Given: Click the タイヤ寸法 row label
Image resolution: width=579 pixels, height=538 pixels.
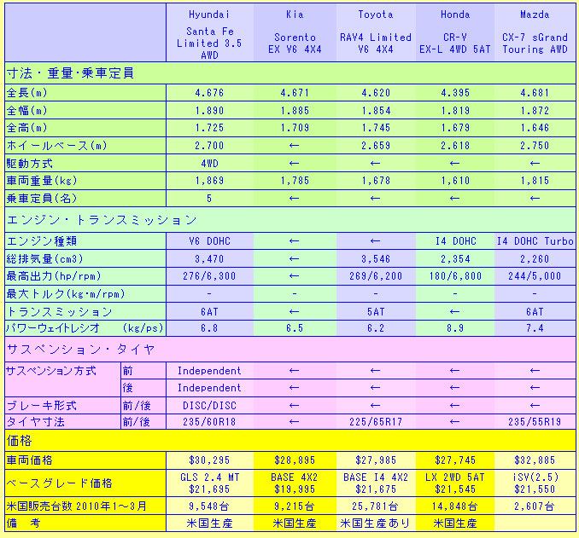Looking at the screenshot, I should pyautogui.click(x=36, y=421).
